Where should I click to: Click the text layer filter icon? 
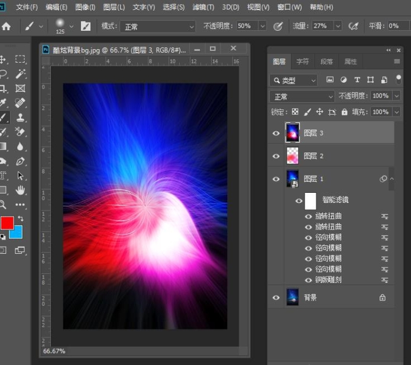[357, 80]
